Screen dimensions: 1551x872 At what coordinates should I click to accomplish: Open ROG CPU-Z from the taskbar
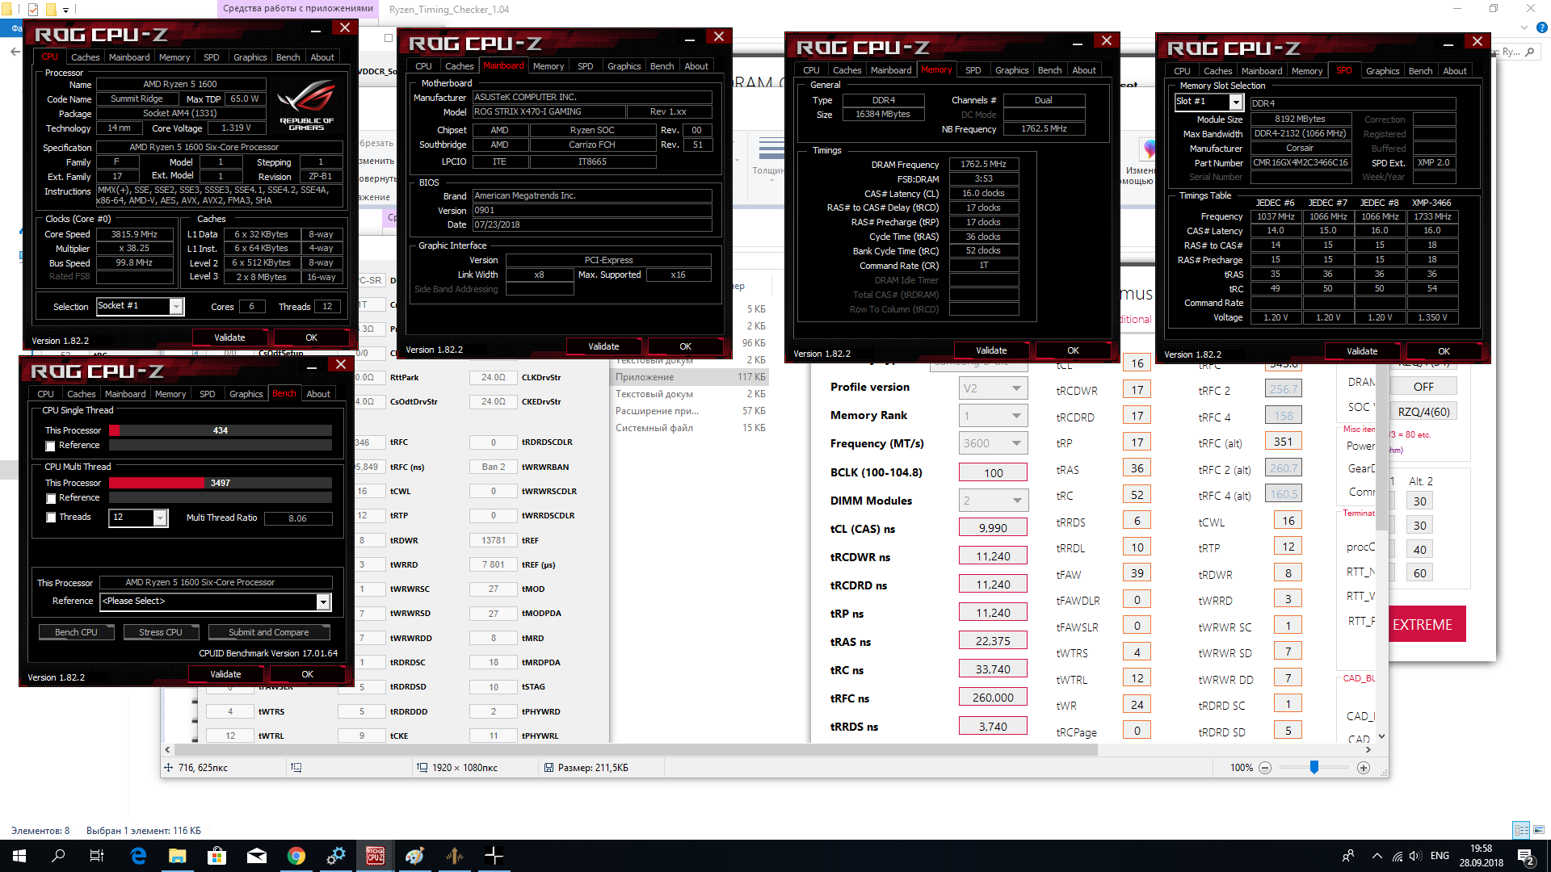click(x=375, y=856)
